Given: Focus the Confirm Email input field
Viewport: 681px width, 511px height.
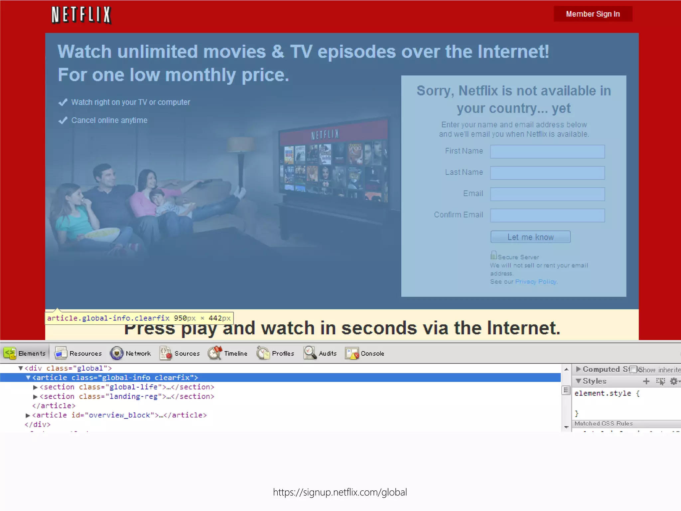Looking at the screenshot, I should click(547, 215).
